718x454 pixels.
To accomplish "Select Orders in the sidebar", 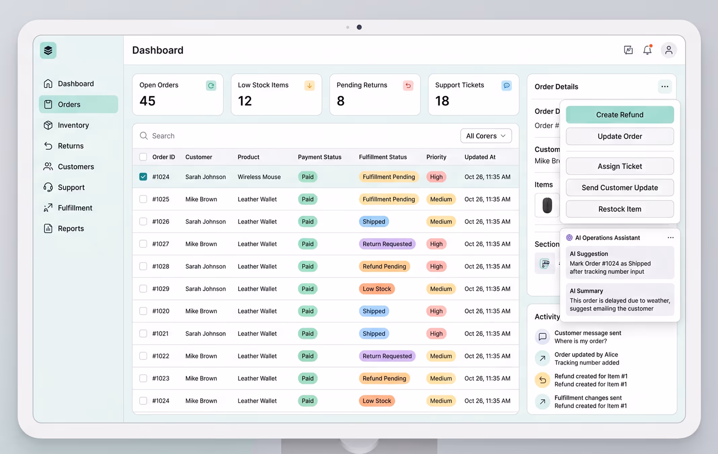I will (x=78, y=104).
